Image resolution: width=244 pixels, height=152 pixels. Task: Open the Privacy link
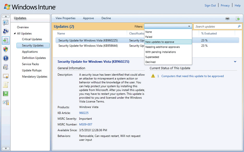pos(225,5)
